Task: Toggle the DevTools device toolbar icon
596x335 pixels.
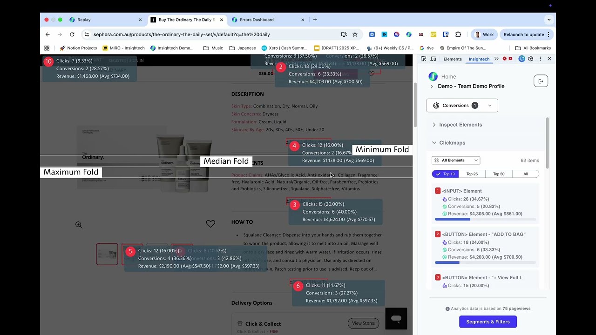Action: 433,59
